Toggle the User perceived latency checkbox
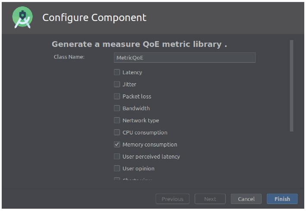306x211 pixels. click(x=117, y=157)
